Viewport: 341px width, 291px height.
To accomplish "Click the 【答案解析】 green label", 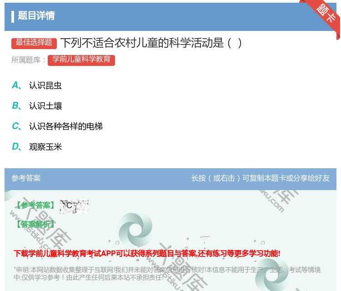I will point(35,224).
